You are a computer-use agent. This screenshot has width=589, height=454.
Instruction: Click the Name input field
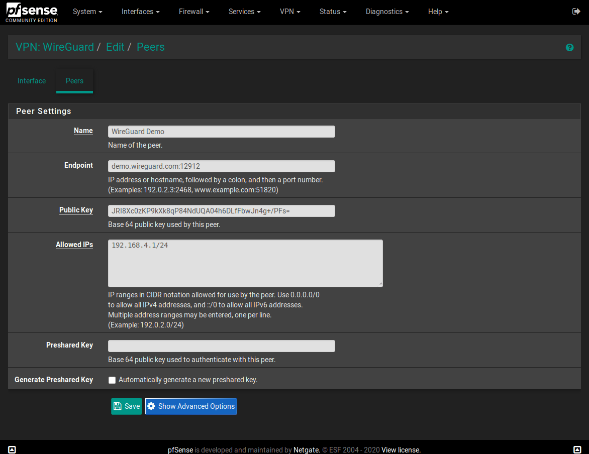pos(221,132)
